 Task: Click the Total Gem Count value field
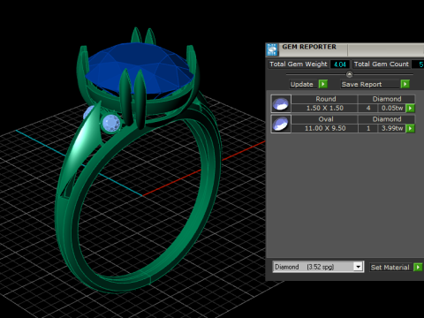coord(418,64)
